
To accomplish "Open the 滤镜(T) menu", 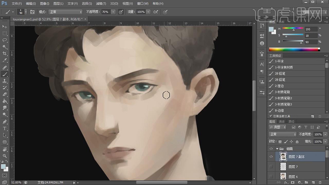I will [100, 4].
